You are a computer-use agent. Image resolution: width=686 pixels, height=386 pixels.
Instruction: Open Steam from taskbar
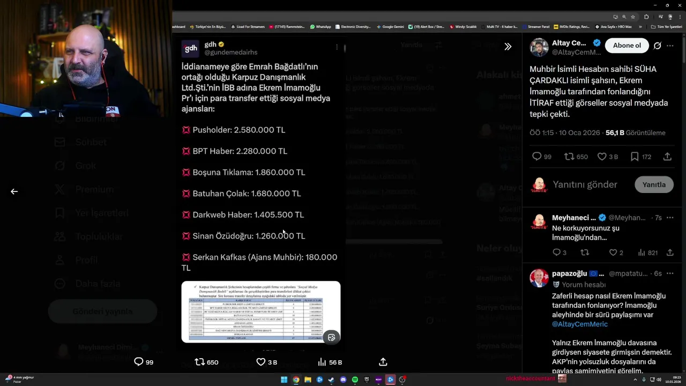[x=331, y=380]
